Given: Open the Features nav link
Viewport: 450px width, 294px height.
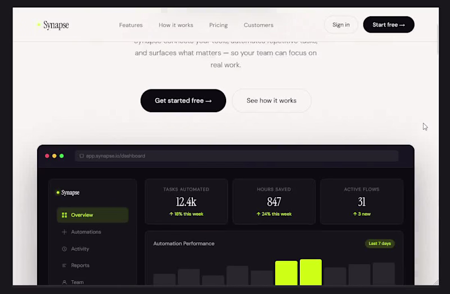Looking at the screenshot, I should tap(131, 25).
